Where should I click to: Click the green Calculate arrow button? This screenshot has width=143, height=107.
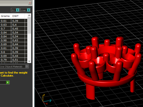tap(8, 82)
